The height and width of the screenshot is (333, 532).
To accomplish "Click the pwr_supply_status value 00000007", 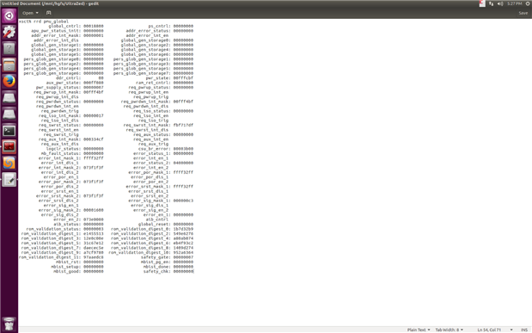I will (x=94, y=87).
